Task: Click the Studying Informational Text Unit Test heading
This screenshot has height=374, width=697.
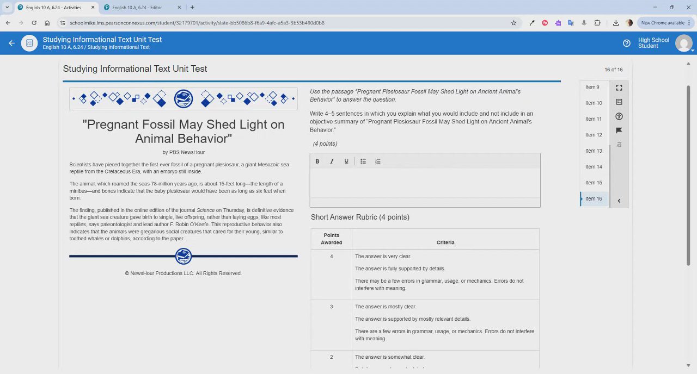Action: coord(134,68)
